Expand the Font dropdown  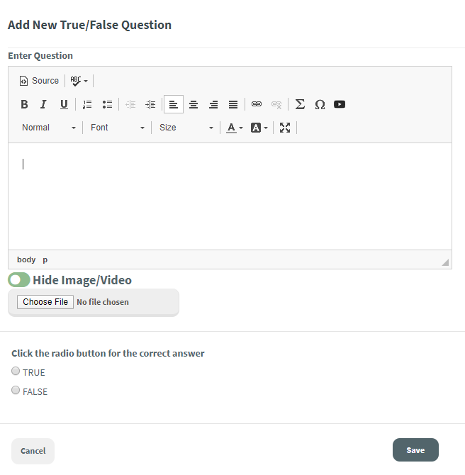117,128
